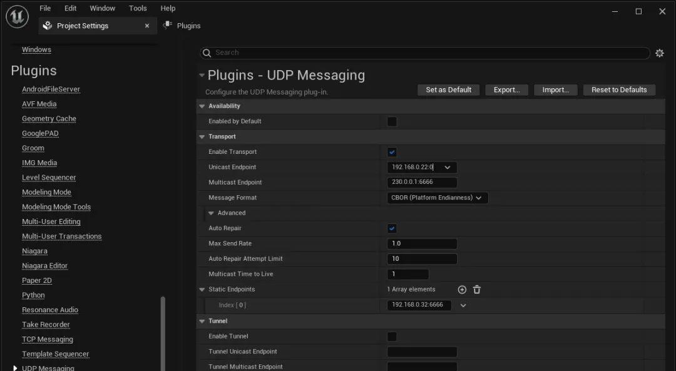Open AVF Media plugin settings
The width and height of the screenshot is (676, 371).
(x=39, y=104)
